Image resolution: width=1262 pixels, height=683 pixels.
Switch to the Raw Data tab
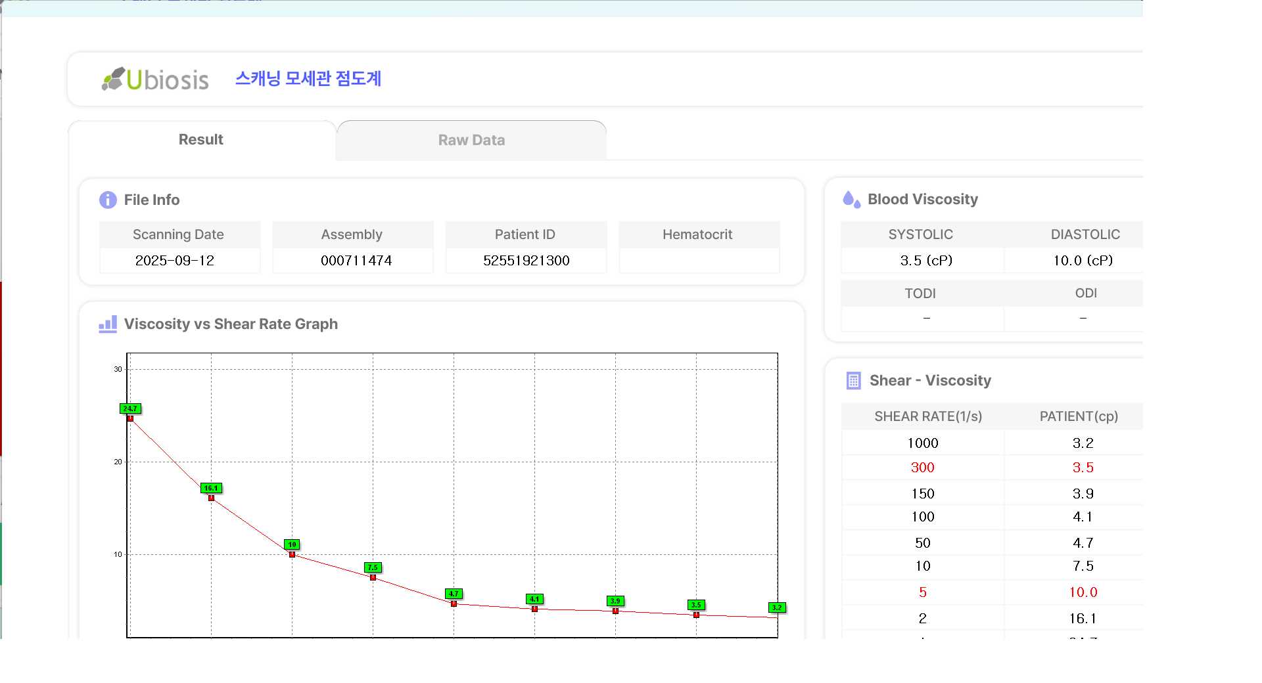471,141
